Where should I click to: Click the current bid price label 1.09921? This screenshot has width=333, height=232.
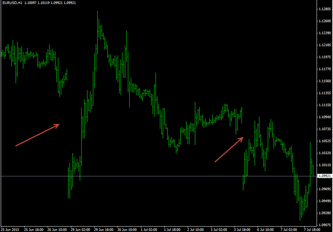point(324,176)
